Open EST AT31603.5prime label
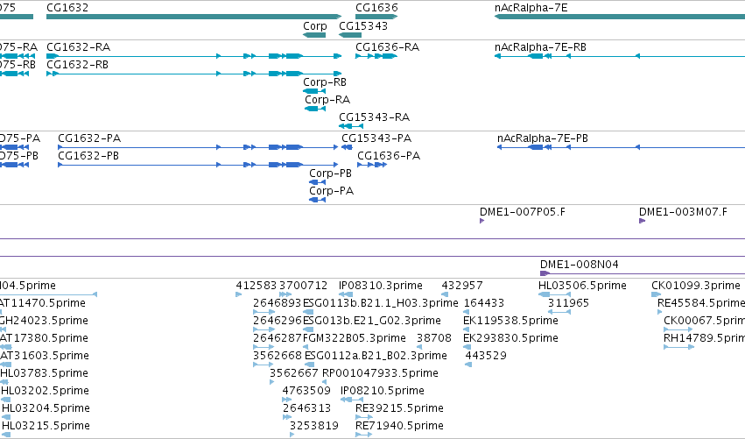The height and width of the screenshot is (439, 745). [x=44, y=356]
